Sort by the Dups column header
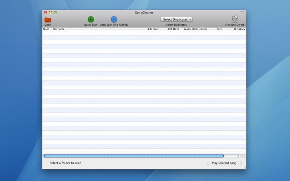 pyautogui.click(x=47, y=29)
